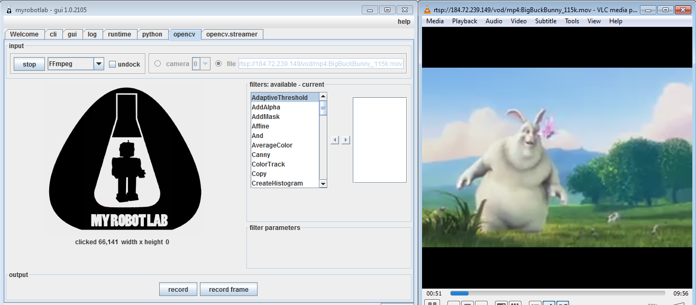Add selected filter with right arrow button
Viewport: 696px width, 305px height.
(346, 140)
